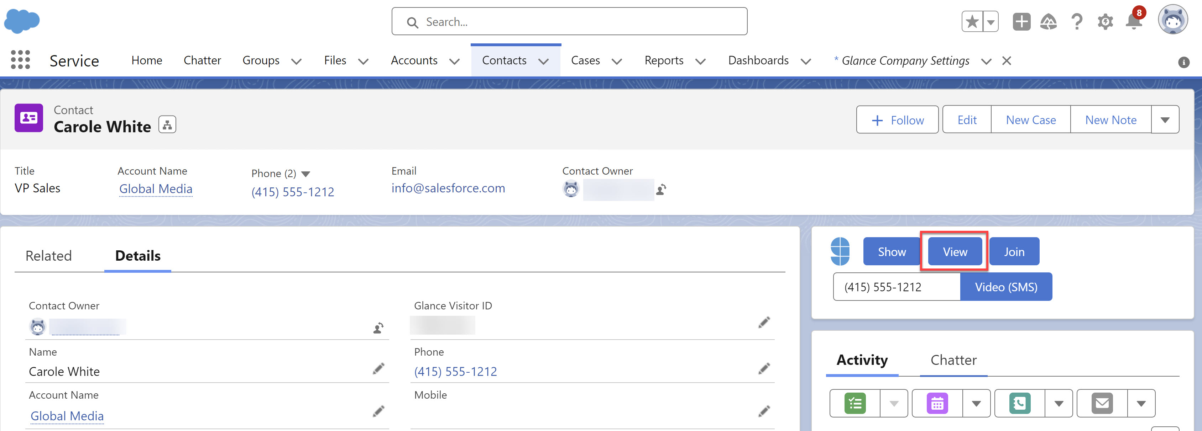Click the global Search field
Viewport: 1202px width, 431px height.
click(569, 22)
